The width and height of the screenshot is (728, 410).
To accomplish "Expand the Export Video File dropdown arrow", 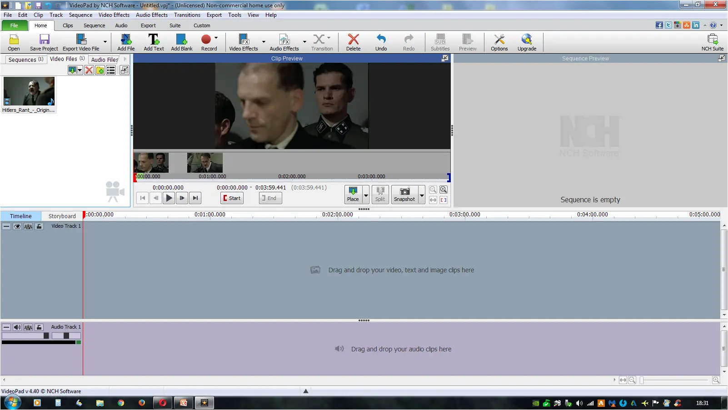I will coord(105,42).
